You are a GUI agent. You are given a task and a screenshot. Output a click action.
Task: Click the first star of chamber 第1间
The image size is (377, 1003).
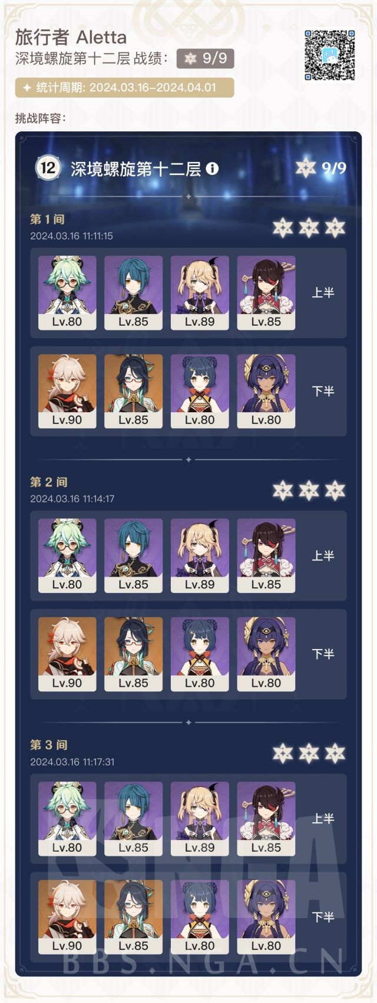[x=283, y=227]
